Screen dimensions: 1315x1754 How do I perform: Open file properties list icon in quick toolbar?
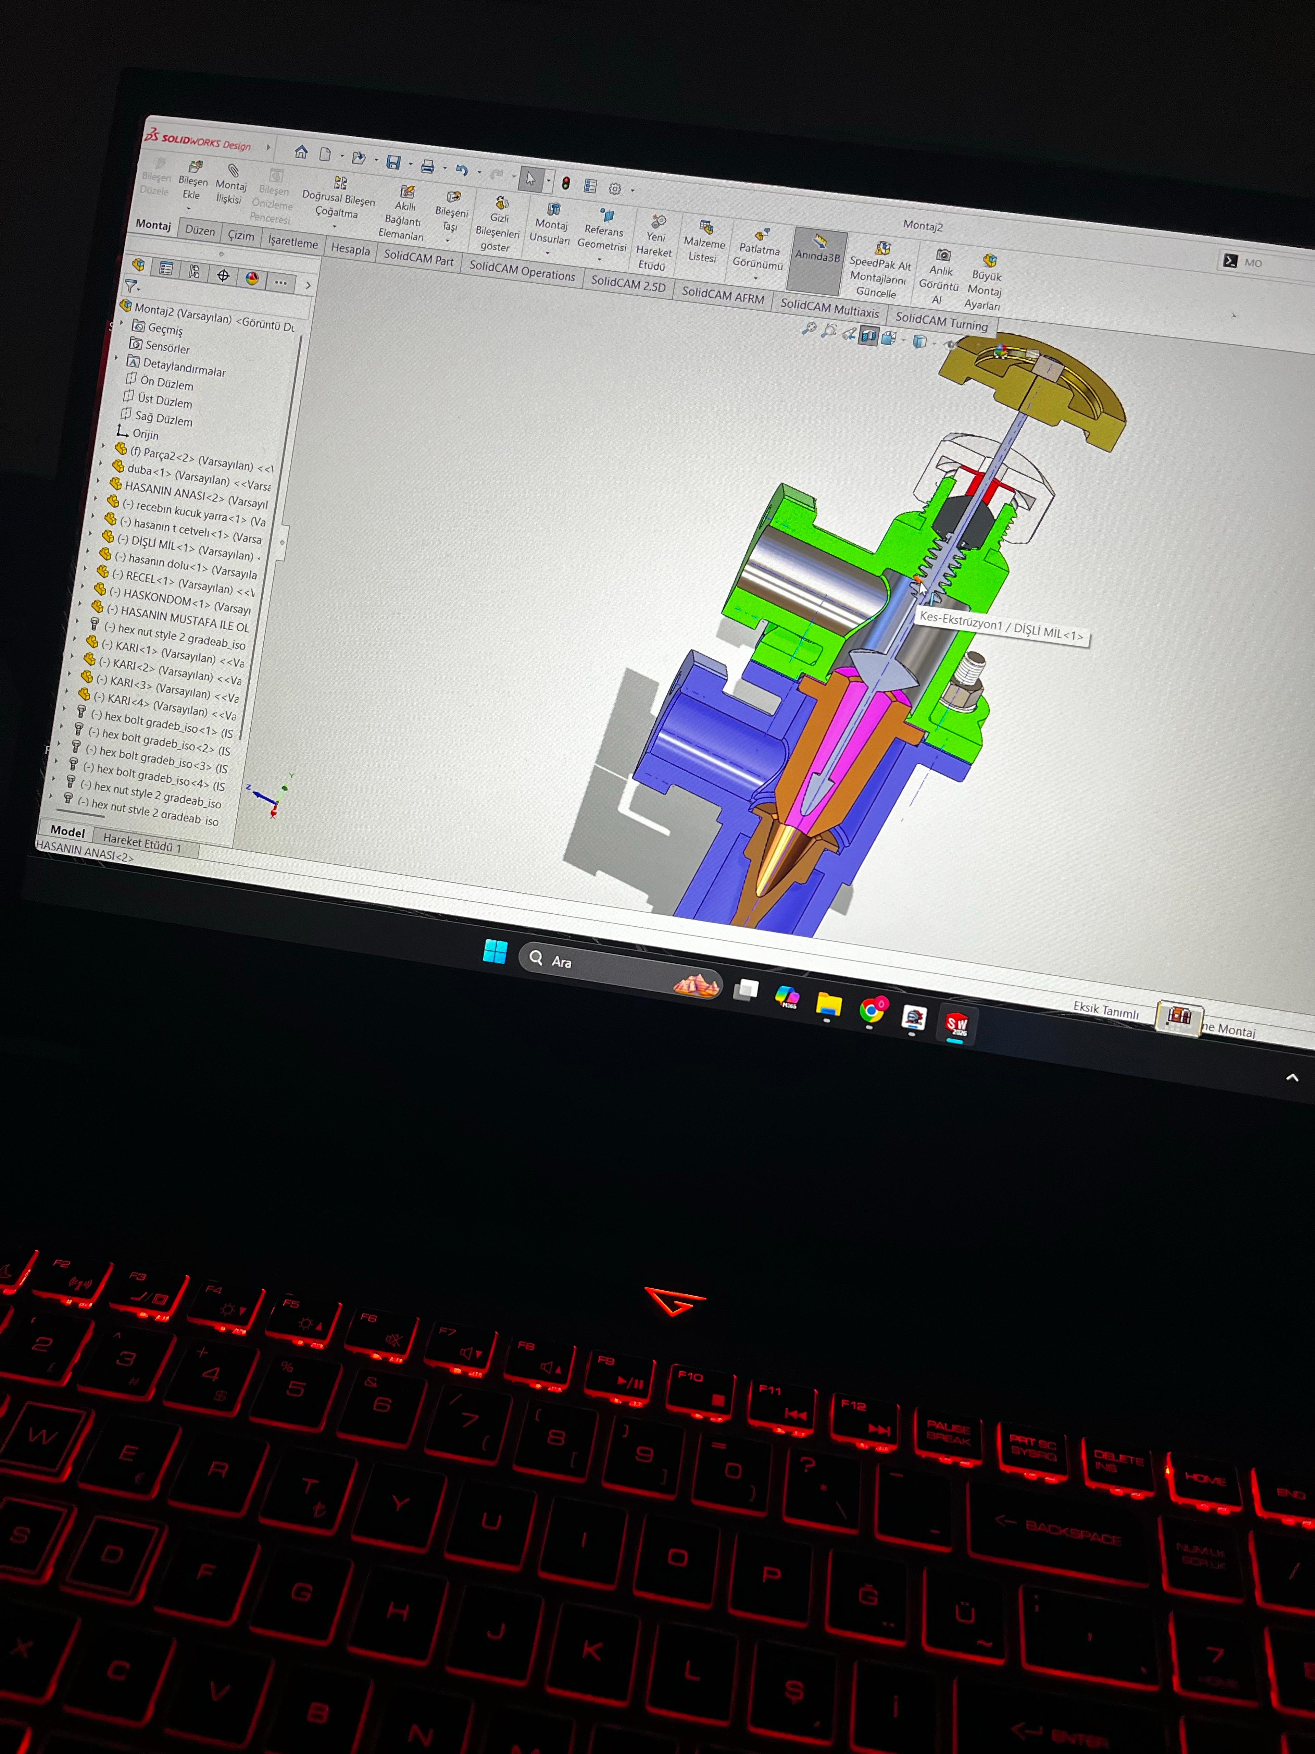[x=590, y=186]
